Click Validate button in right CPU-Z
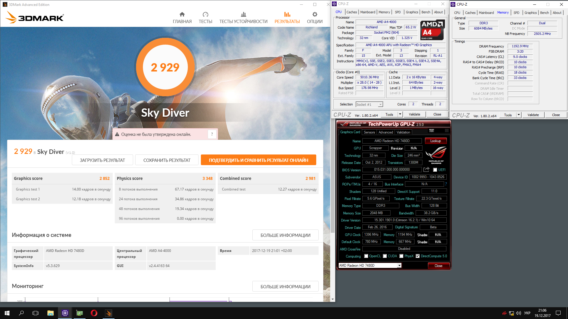568x319 pixels. tap(533, 115)
